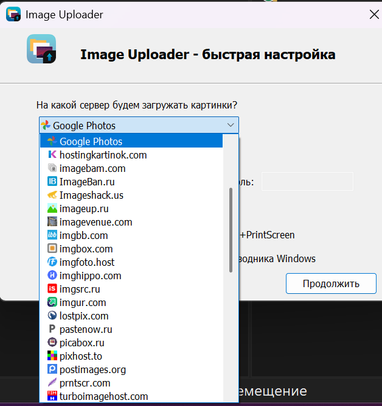
Task: Choose the imghippo.com entry
Action: click(x=131, y=276)
